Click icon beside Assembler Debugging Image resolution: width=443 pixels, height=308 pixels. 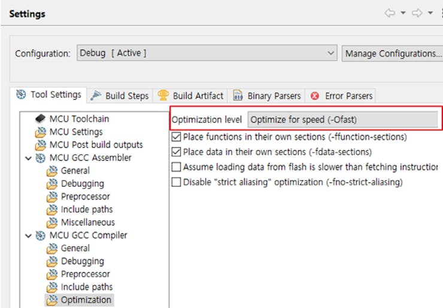[x=52, y=184]
